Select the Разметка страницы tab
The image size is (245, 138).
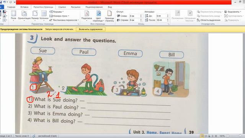[x=43, y=7]
